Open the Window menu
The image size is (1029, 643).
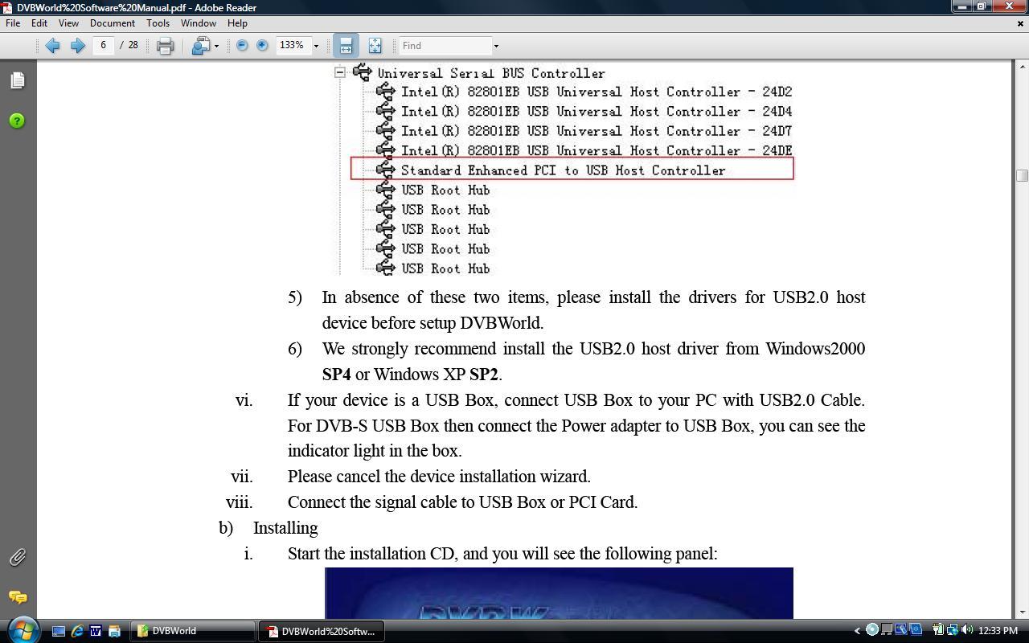pyautogui.click(x=198, y=23)
